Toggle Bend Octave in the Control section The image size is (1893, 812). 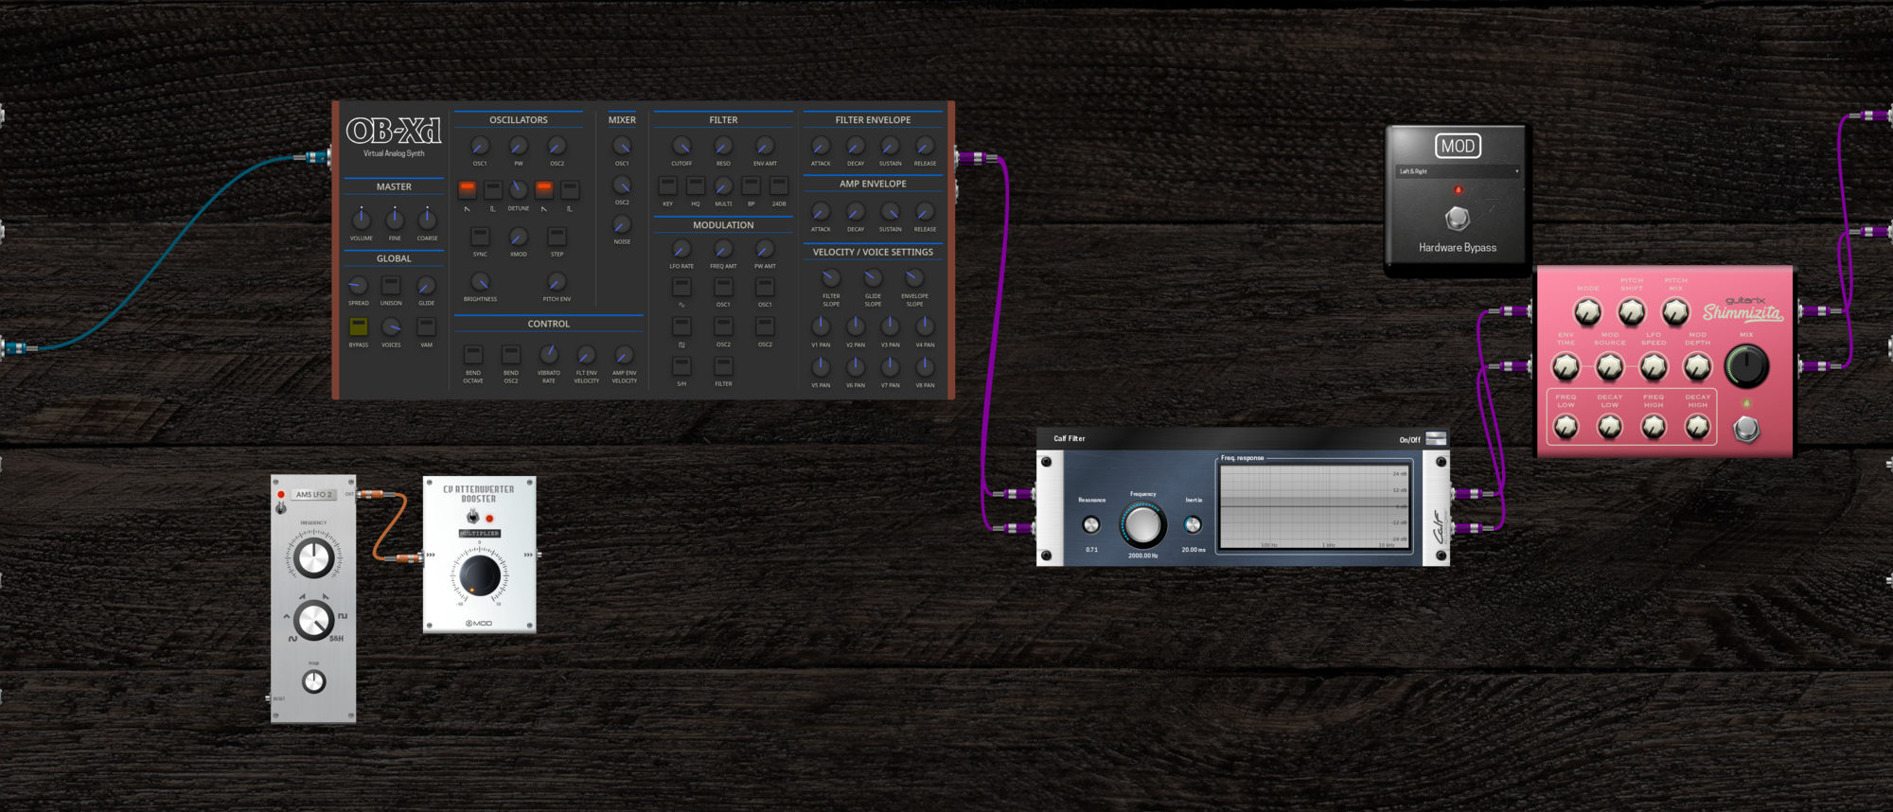[x=473, y=355]
